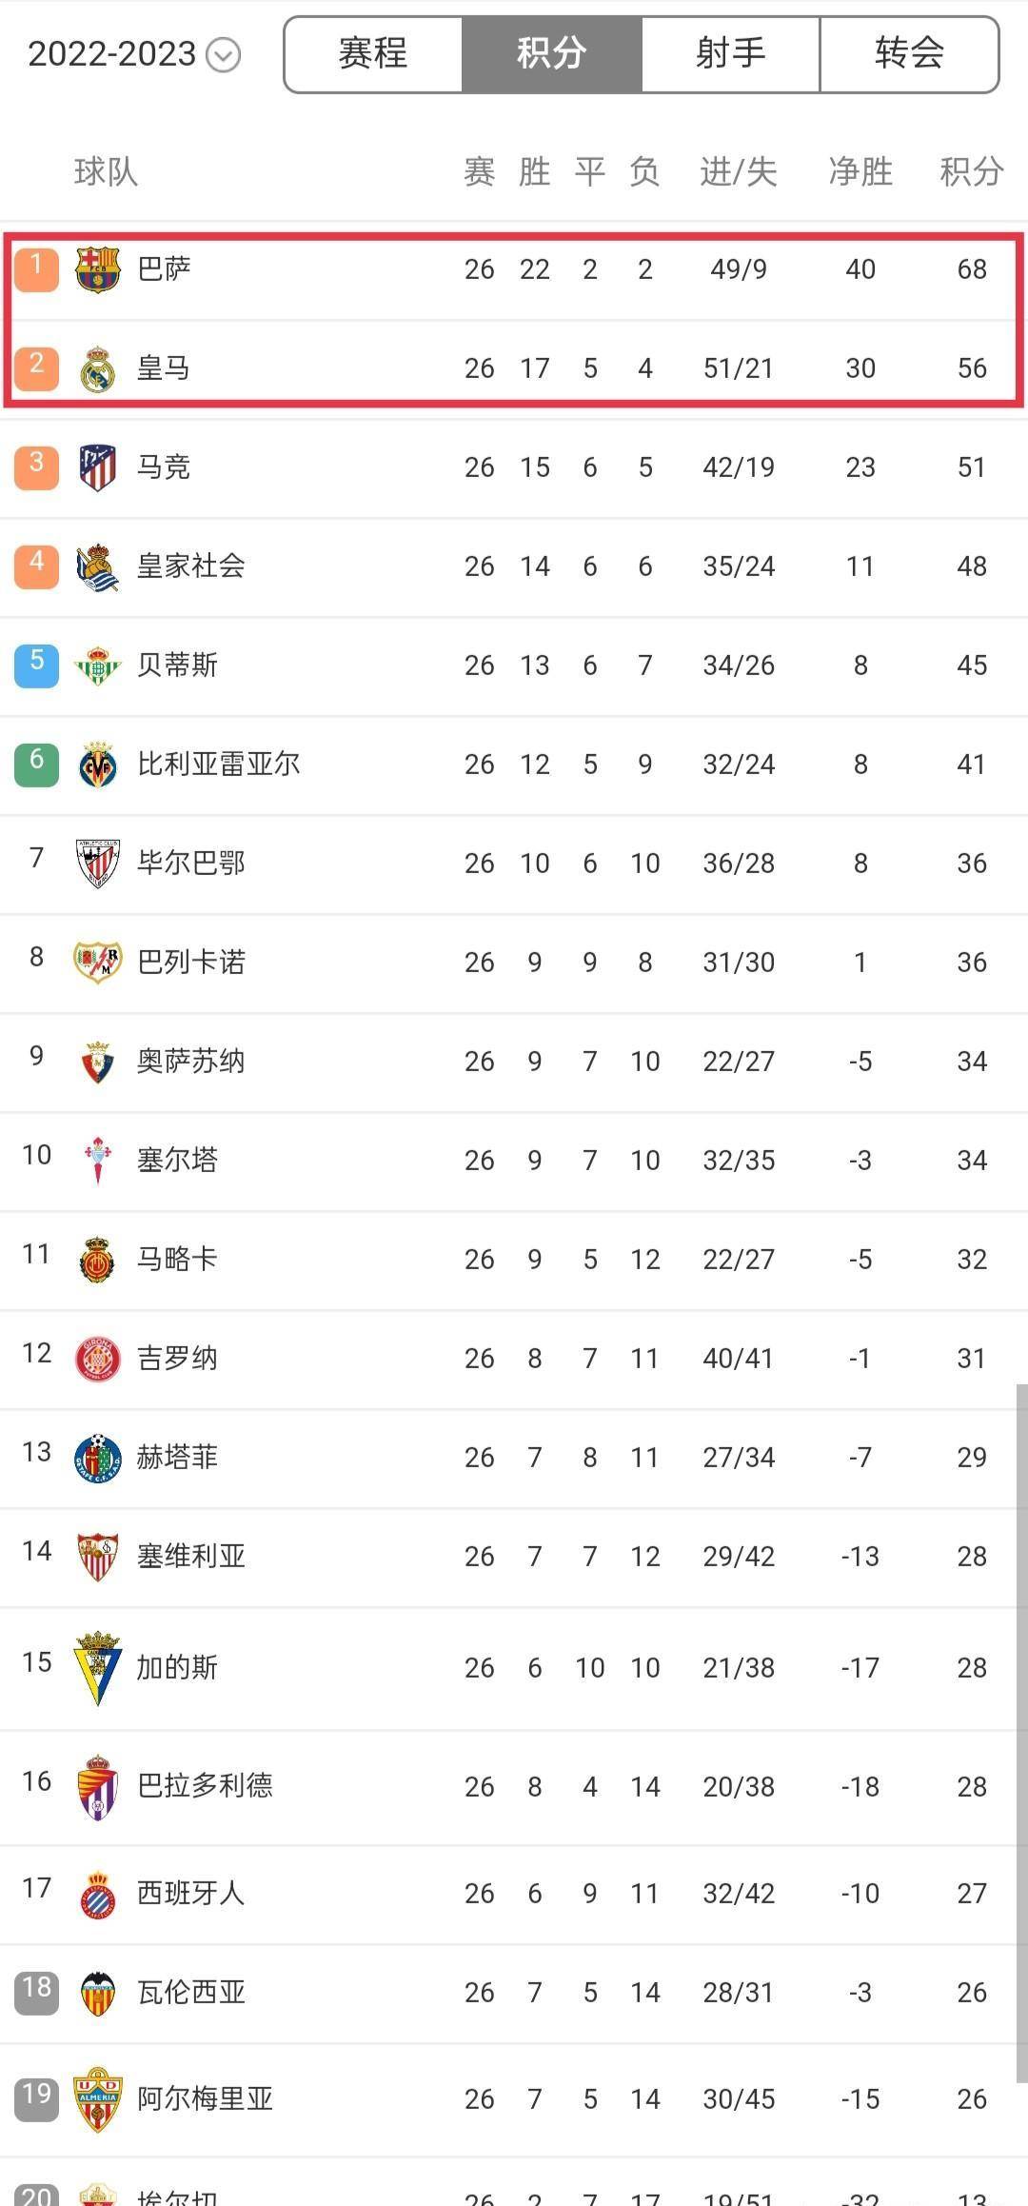Open Atlético Madrid's crest icon
The width and height of the screenshot is (1028, 2206).
pyautogui.click(x=98, y=467)
